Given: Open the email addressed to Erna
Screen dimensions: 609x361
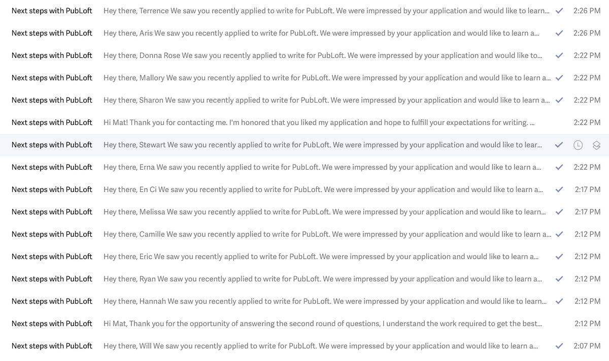Looking at the screenshot, I should (304, 167).
